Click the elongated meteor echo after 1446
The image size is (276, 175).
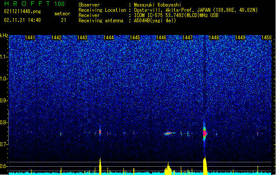pos(169,133)
